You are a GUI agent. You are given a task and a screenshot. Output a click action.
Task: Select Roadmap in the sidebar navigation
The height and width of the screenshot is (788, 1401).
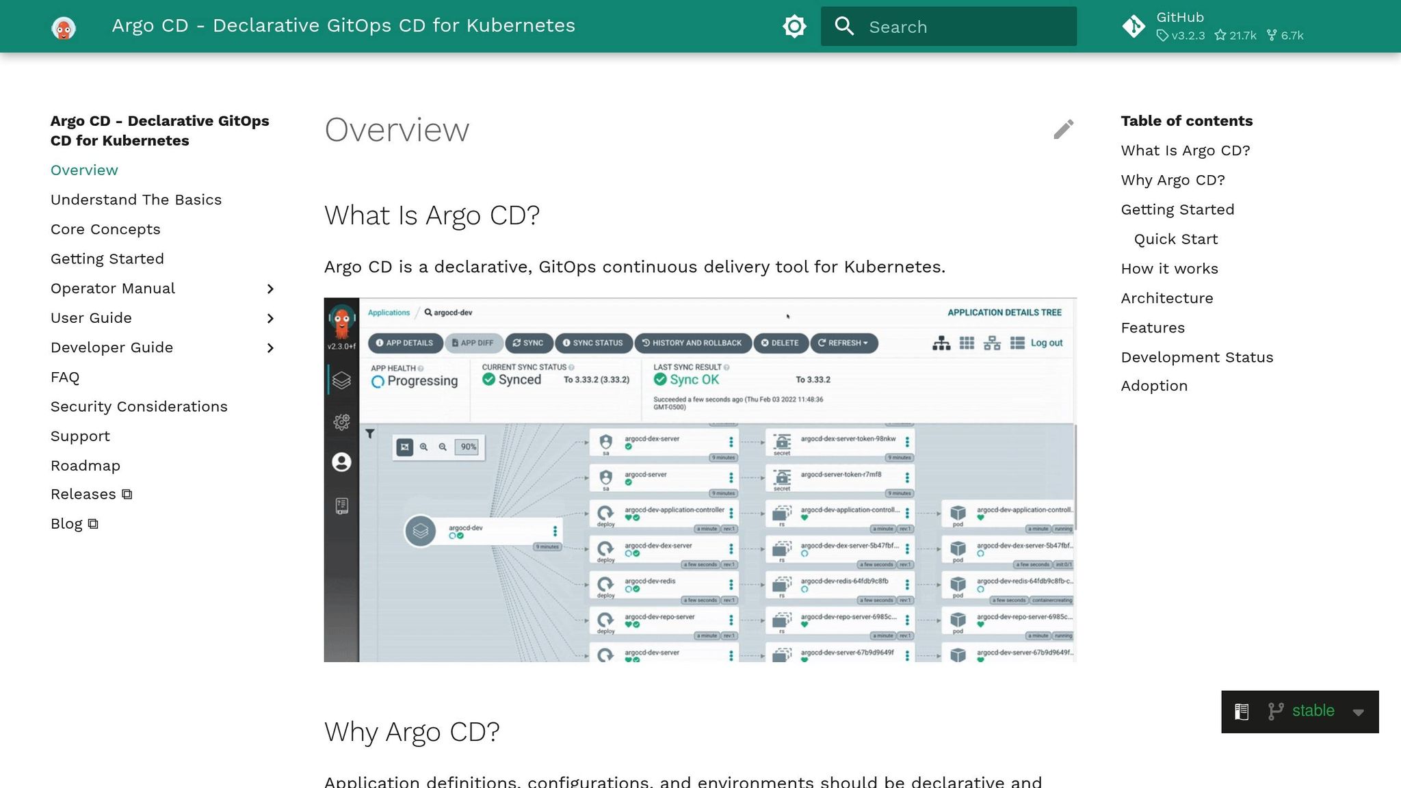(85, 465)
